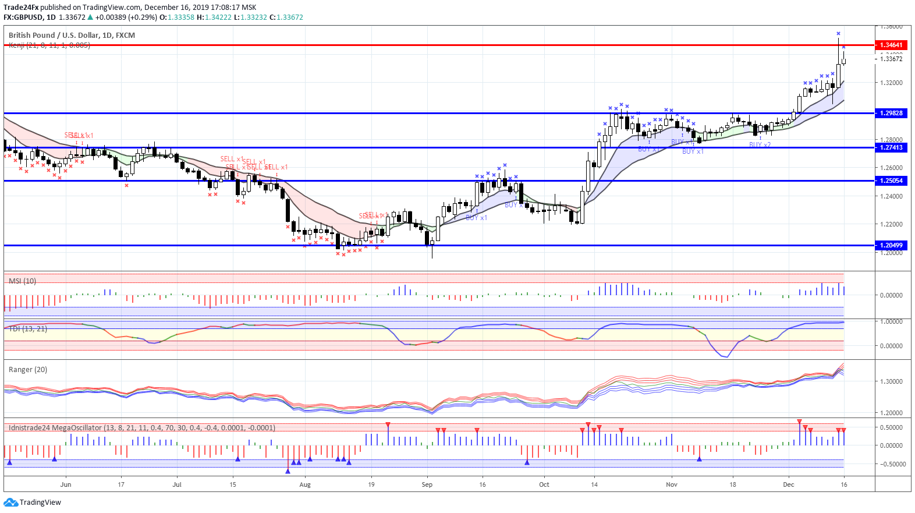Click the Sep date on time axis

[x=427, y=484]
